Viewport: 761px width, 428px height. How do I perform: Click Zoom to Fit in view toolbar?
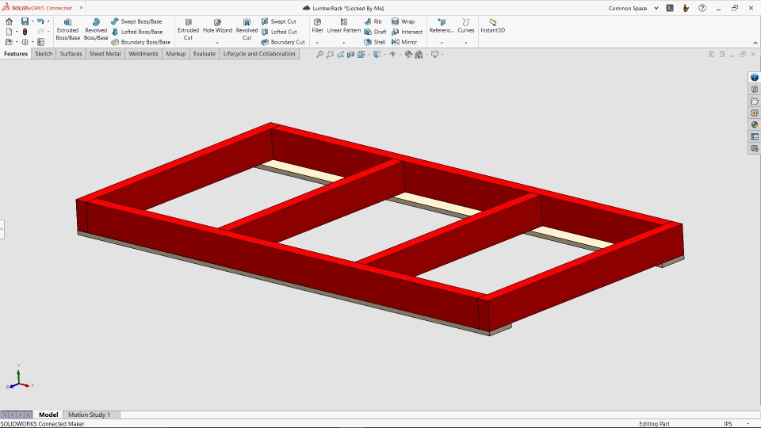[319, 55]
